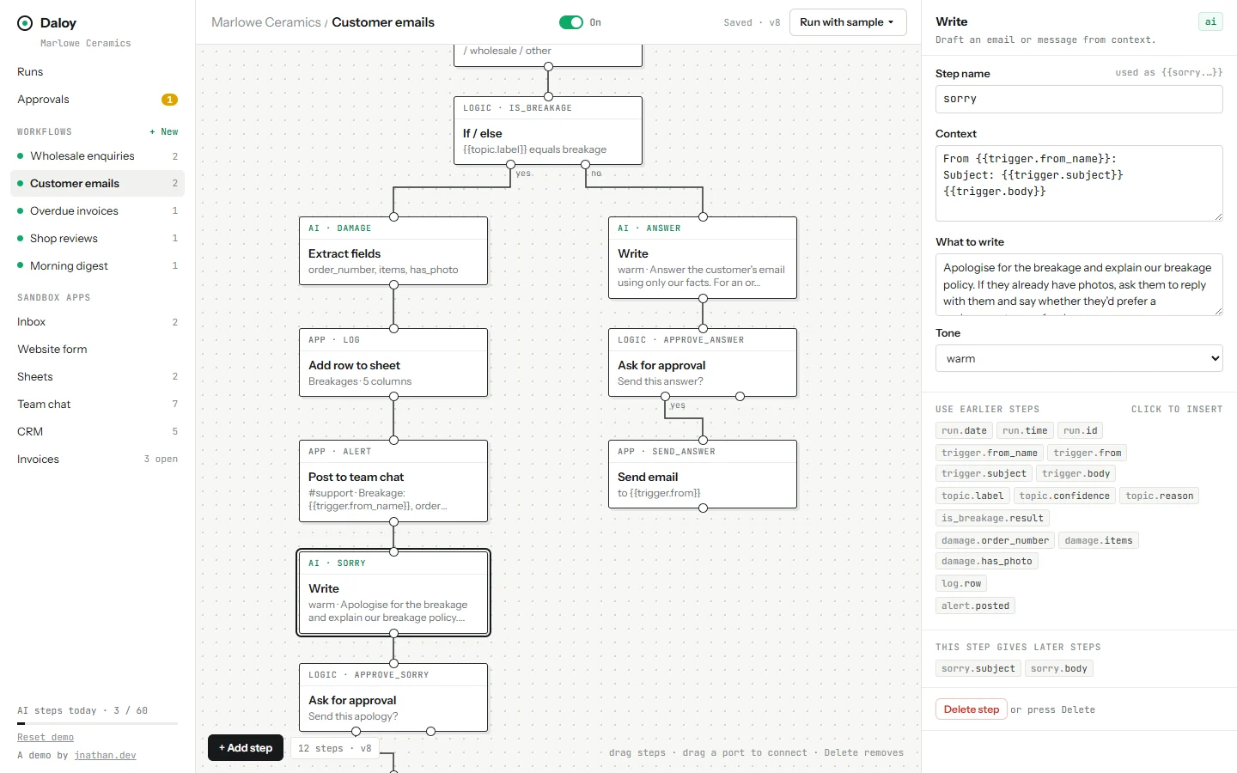The image size is (1237, 773).
Task: Click the + Add step button
Action: [246, 748]
